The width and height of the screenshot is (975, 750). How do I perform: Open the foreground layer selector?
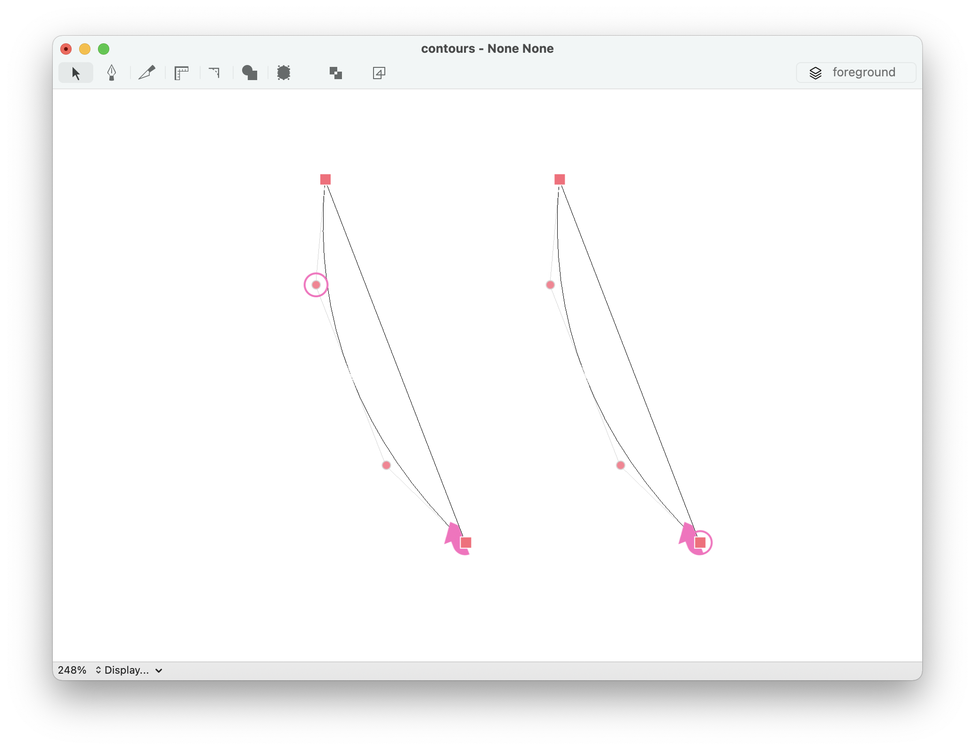(856, 73)
